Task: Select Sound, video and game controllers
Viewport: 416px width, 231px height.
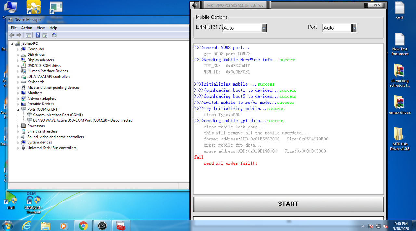Action: pyautogui.click(x=55, y=137)
